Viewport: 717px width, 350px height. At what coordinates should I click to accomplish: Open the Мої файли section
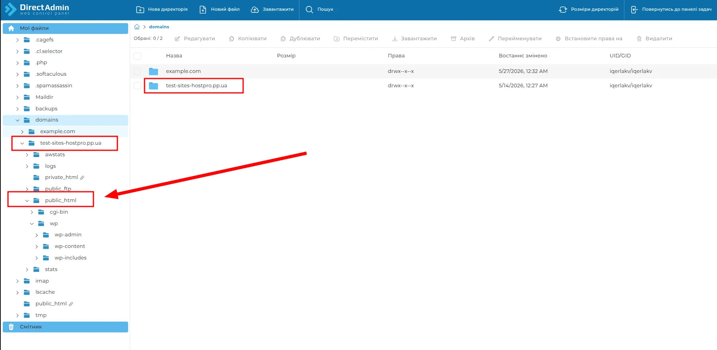tap(65, 28)
